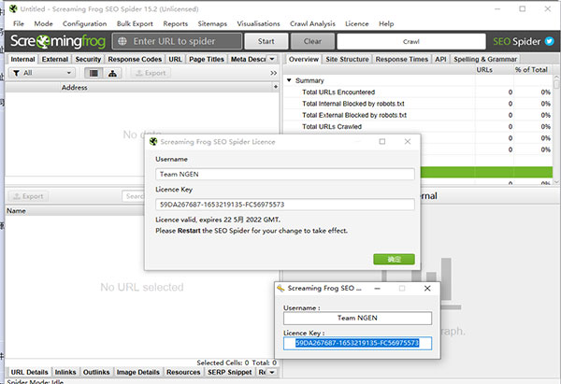561x384 pixels.
Task: Switch to the Overview tab
Action: point(304,59)
